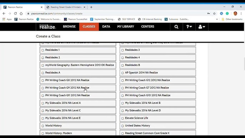The height and width of the screenshot is (138, 245).
Task: Go to browser home icon
Action: point(21,14)
